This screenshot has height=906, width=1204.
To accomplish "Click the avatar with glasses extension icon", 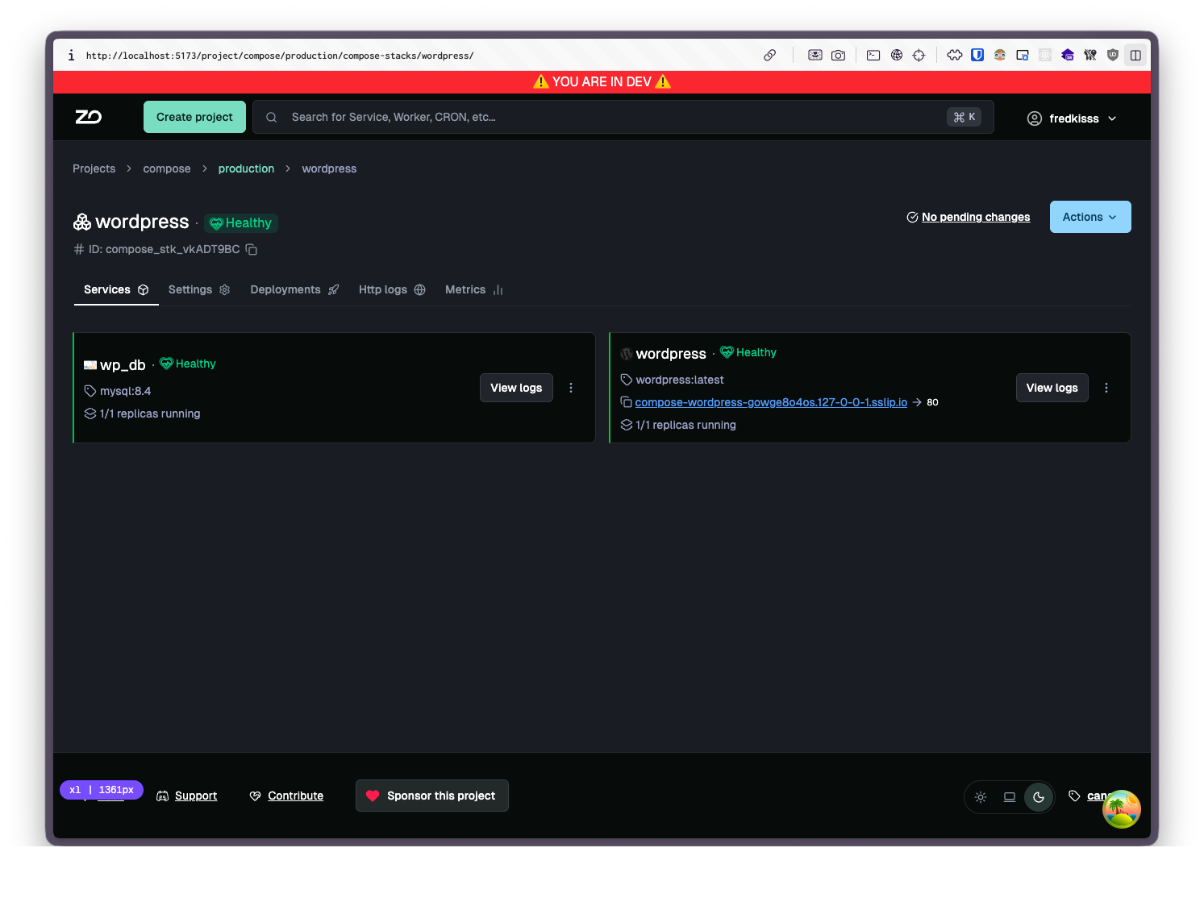I will coord(1000,55).
